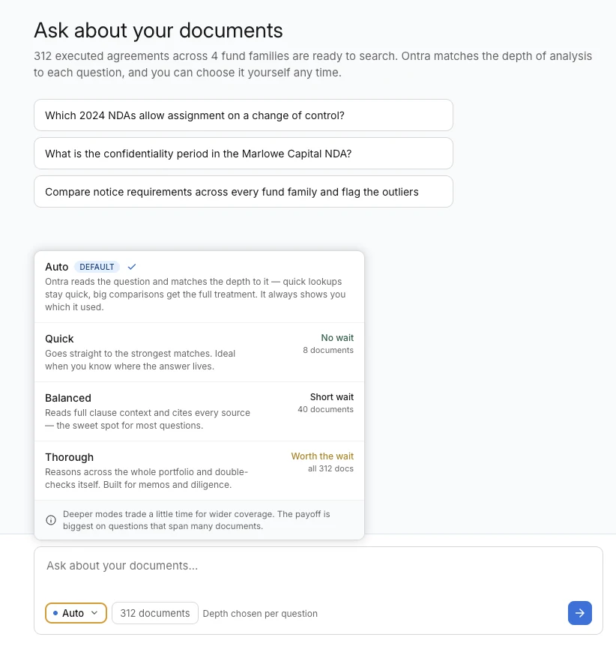Click the 'Worth the wait' label
The height and width of the screenshot is (646, 616).
322,456
